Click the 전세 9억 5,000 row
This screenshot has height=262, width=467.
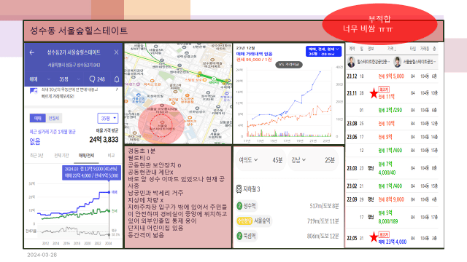coord(392,76)
